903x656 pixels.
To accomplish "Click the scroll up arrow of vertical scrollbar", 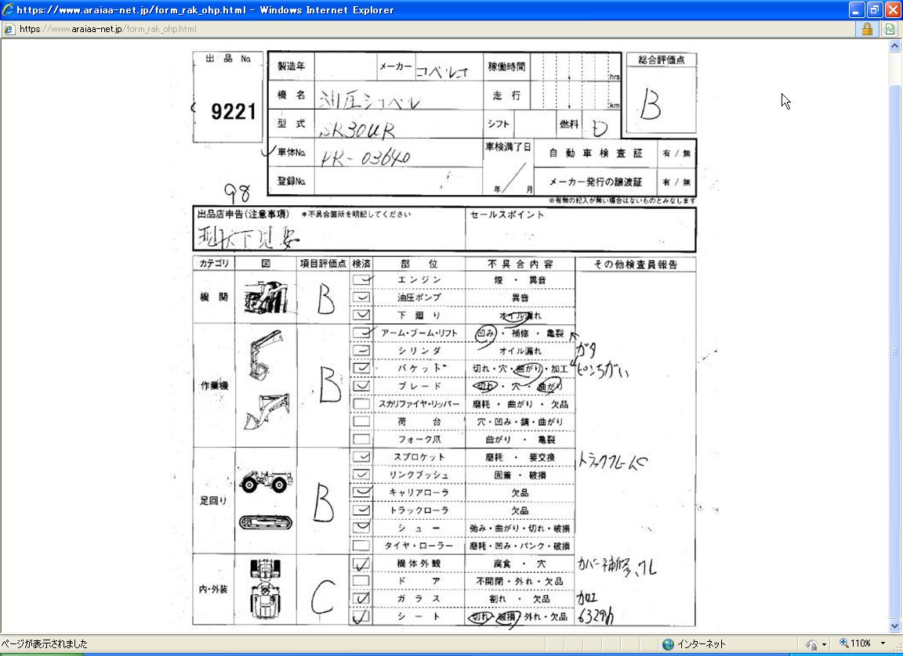I will click(x=895, y=46).
